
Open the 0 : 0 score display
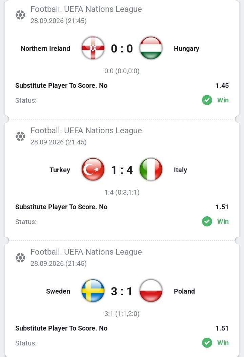(x=122, y=48)
